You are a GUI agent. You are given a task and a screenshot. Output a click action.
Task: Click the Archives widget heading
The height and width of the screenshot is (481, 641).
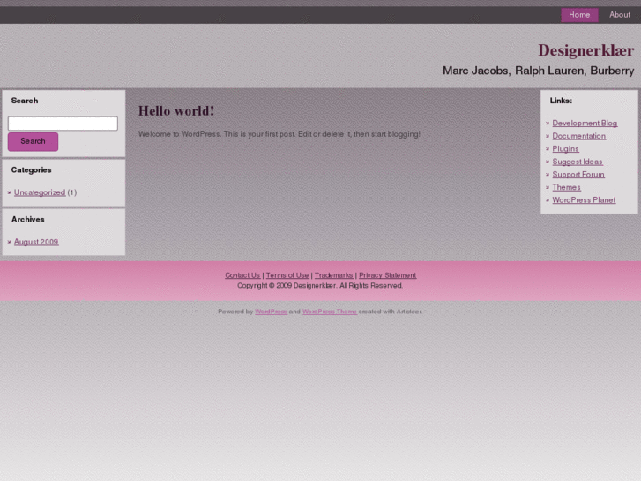(x=28, y=220)
